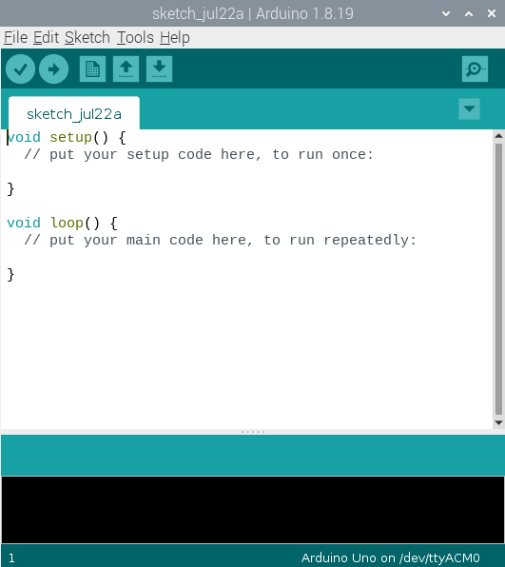Click "void loop() {" line
505x567 pixels.
point(62,223)
